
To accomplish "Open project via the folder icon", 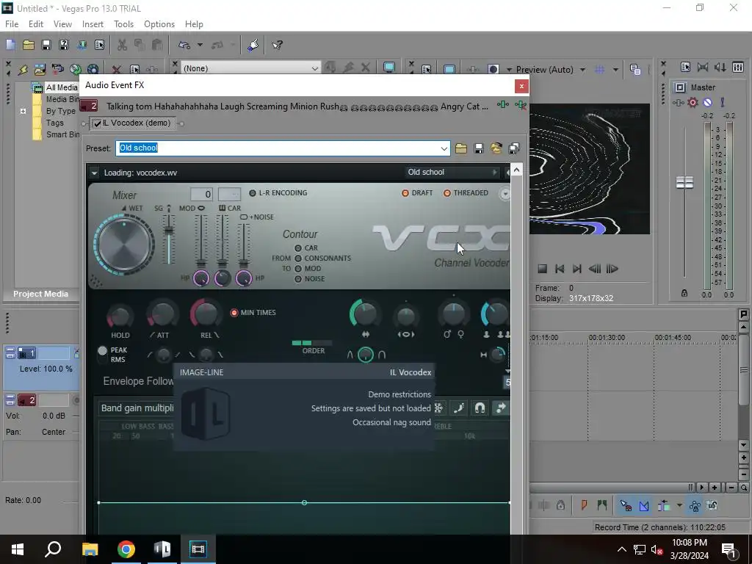I will coord(29,45).
